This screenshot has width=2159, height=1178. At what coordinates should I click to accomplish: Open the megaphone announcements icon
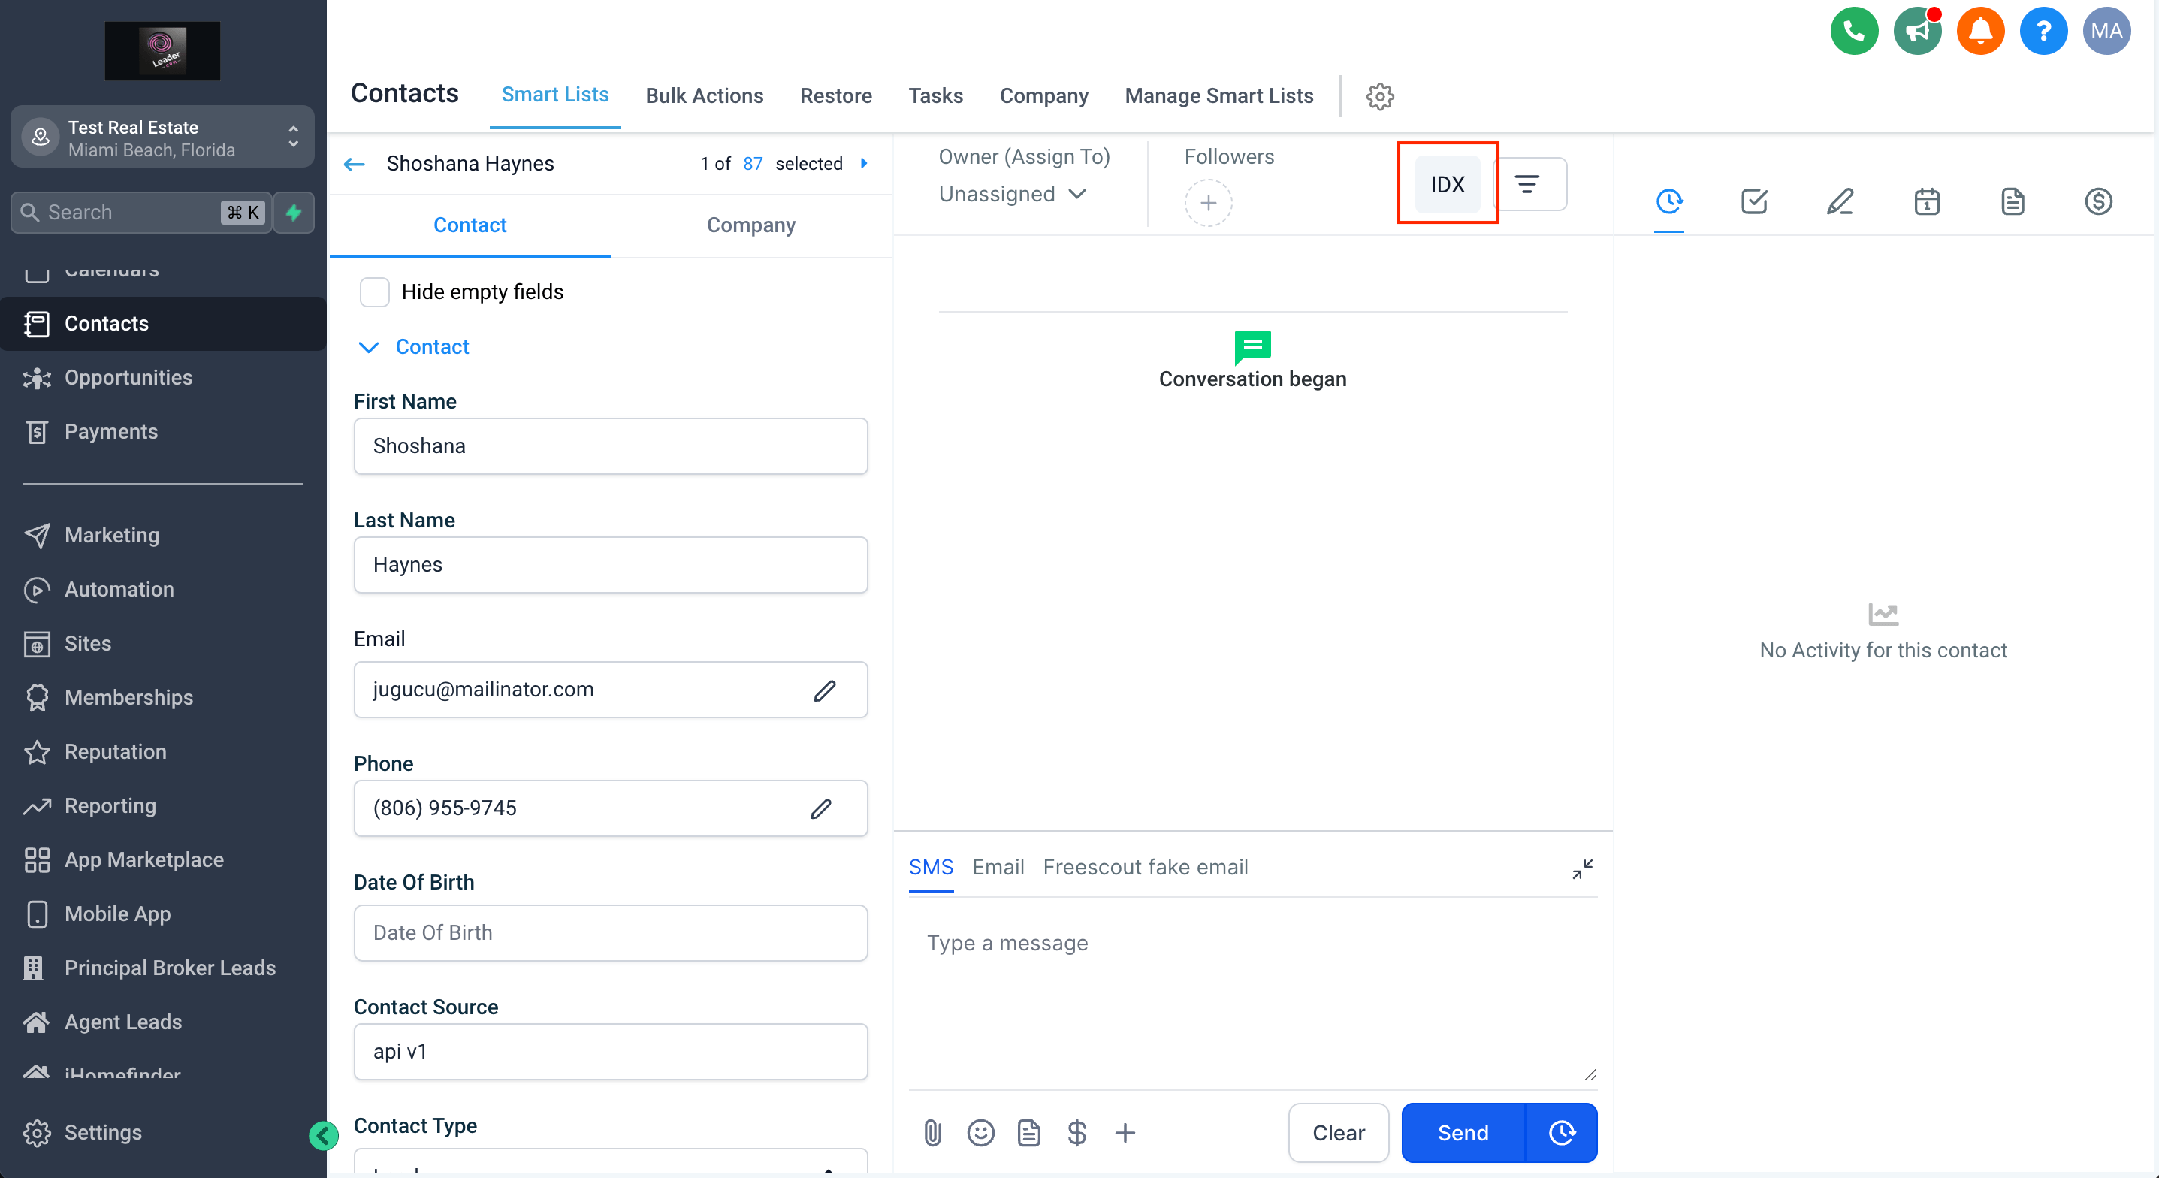coord(1917,31)
